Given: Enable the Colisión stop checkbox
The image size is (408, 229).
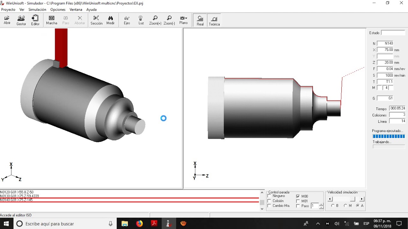Looking at the screenshot, I should pyautogui.click(x=269, y=201).
